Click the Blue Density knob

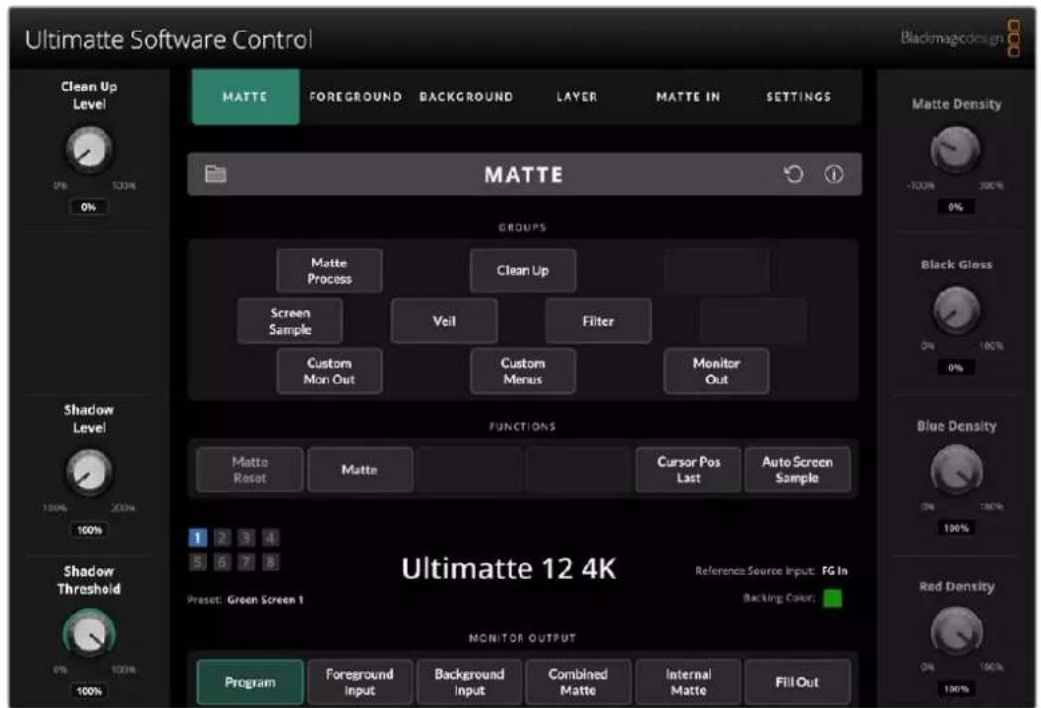(956, 470)
